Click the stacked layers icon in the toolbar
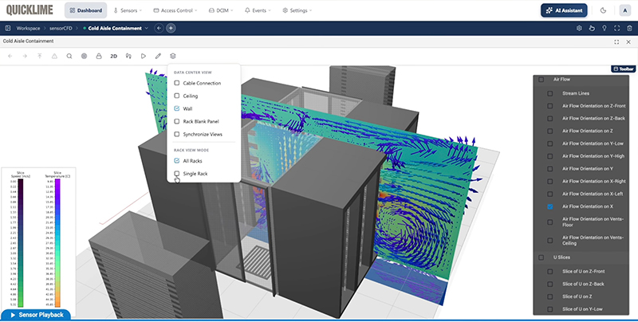The height and width of the screenshot is (322, 638). [x=173, y=56]
